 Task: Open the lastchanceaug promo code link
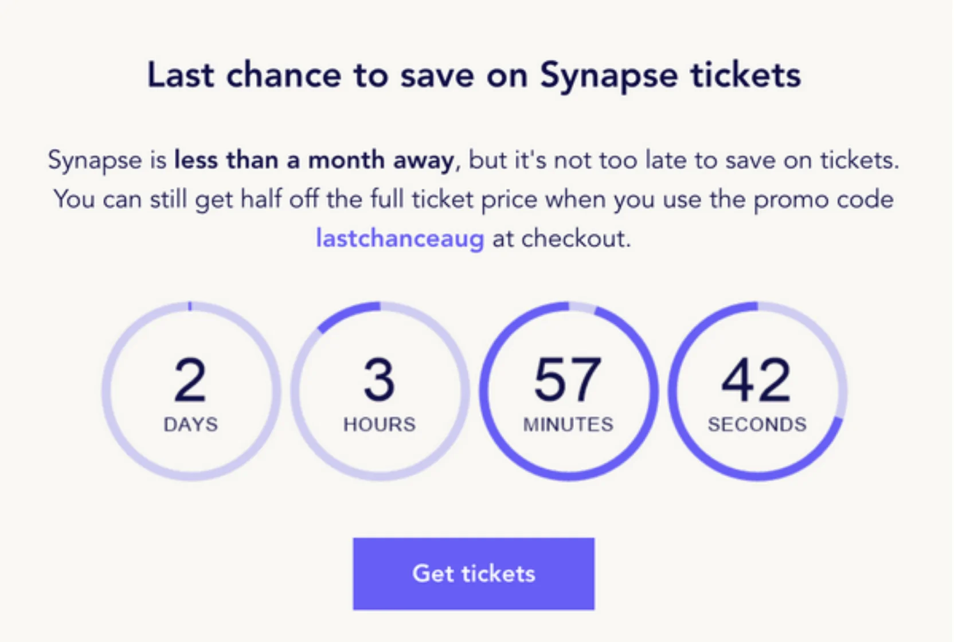[400, 238]
